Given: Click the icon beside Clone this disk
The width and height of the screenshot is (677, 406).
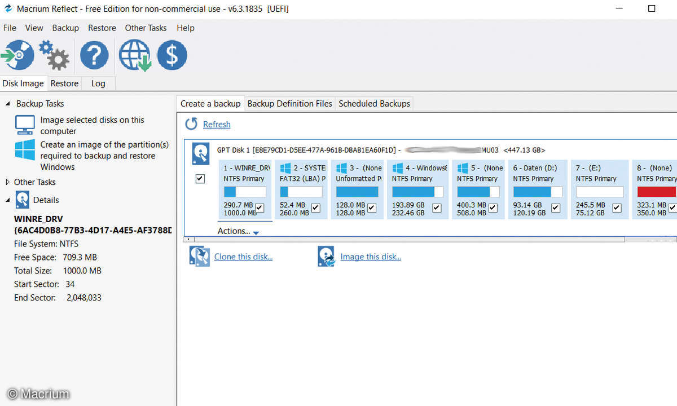Looking at the screenshot, I should [200, 257].
